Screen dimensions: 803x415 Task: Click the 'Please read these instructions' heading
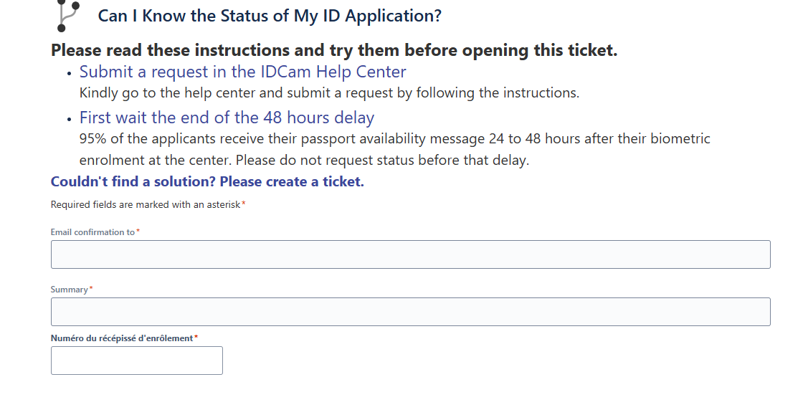(334, 50)
